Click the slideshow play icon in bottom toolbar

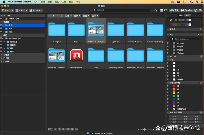(x=64, y=129)
